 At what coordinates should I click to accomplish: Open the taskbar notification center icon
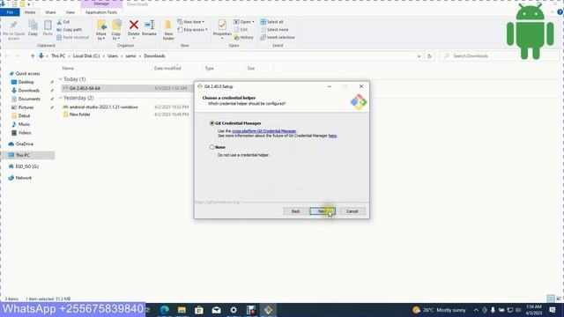click(x=553, y=310)
